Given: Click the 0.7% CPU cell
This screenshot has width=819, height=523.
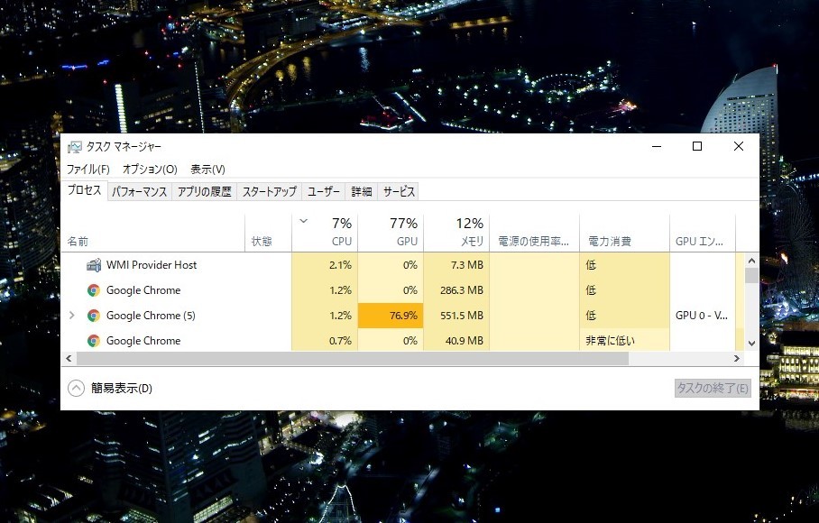Looking at the screenshot, I should pos(325,340).
